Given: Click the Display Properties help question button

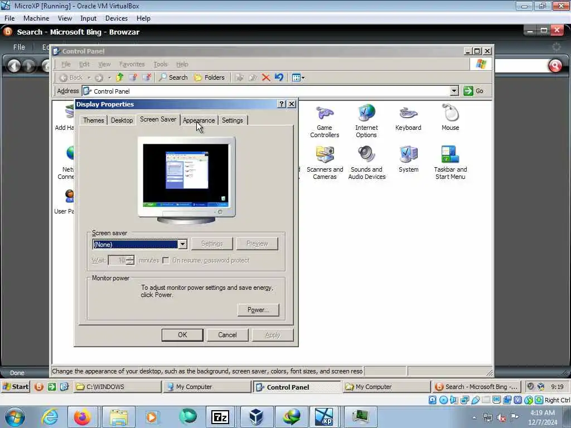Looking at the screenshot, I should point(282,104).
